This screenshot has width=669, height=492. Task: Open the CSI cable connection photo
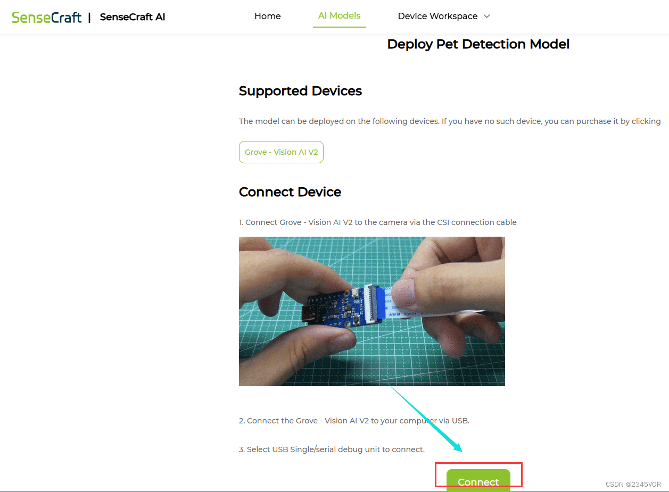click(x=371, y=311)
